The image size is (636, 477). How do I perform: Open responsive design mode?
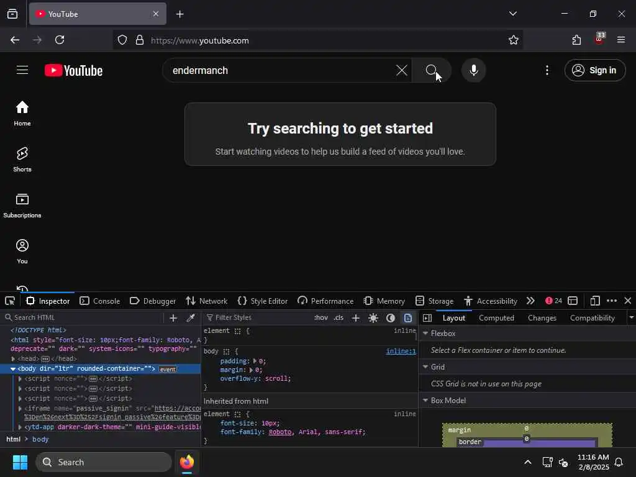(594, 301)
